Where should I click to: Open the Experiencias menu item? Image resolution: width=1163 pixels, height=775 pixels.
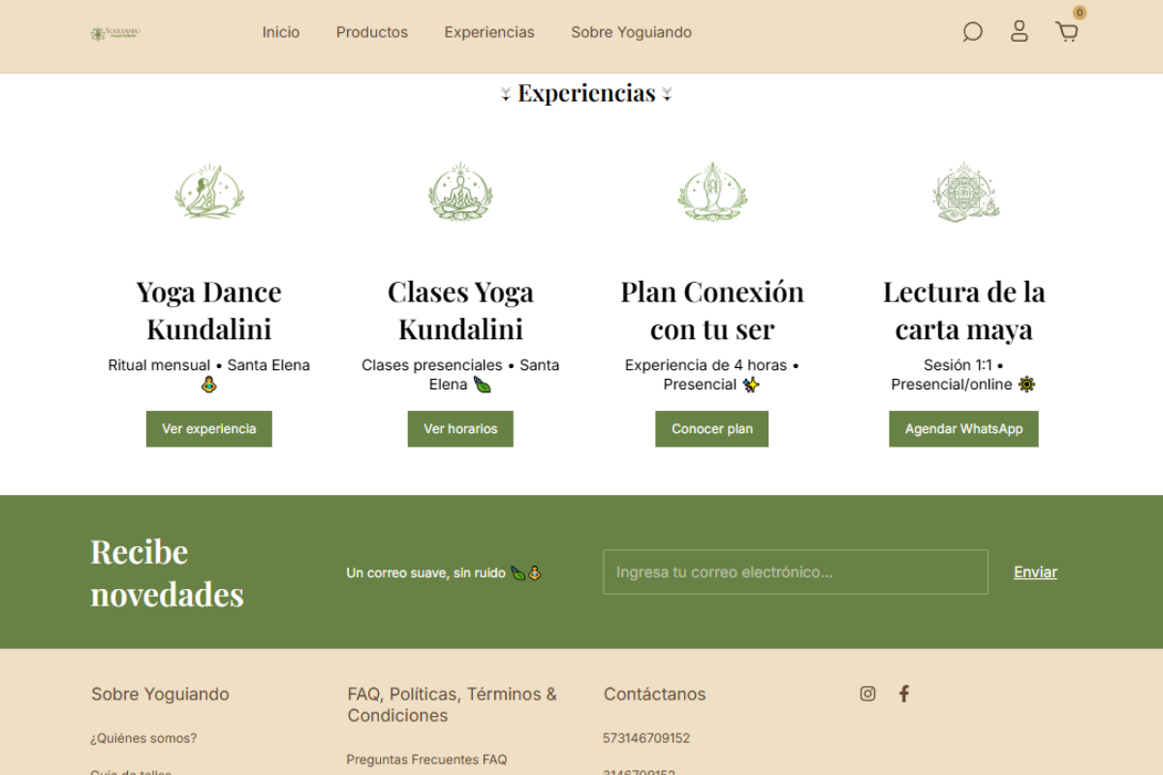pos(489,32)
